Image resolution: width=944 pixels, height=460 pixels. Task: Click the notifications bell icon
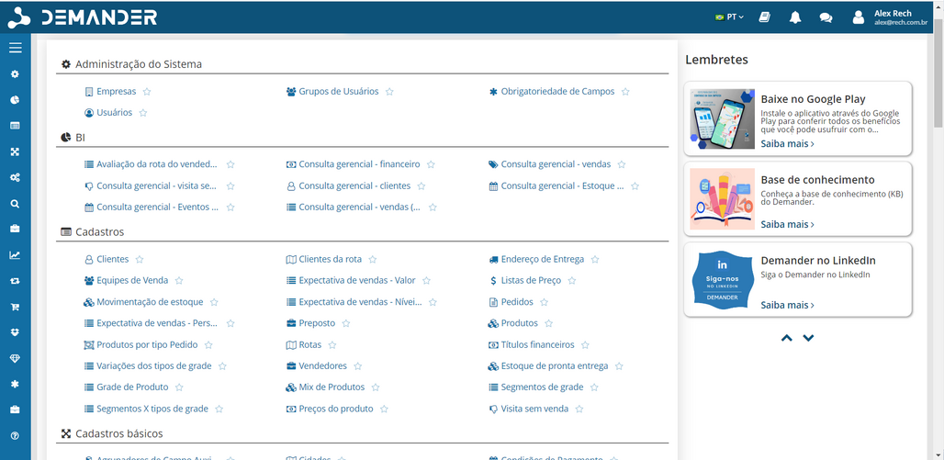795,17
